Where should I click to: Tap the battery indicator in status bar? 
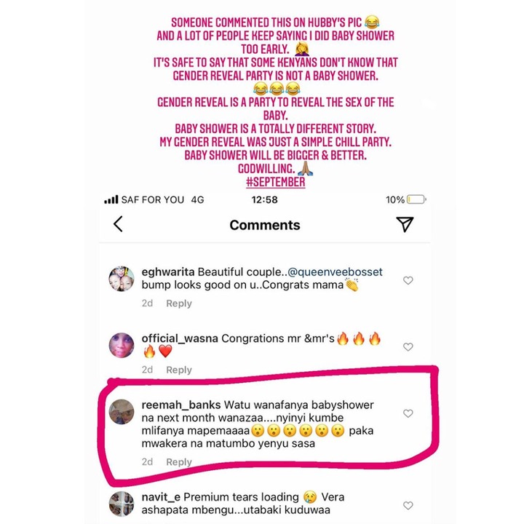417,199
